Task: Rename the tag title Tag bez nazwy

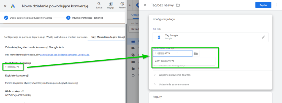Action: [162, 5]
